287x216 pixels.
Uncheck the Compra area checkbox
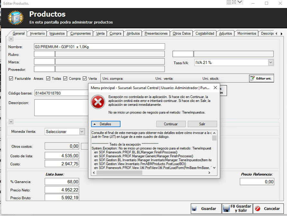pos(65,78)
